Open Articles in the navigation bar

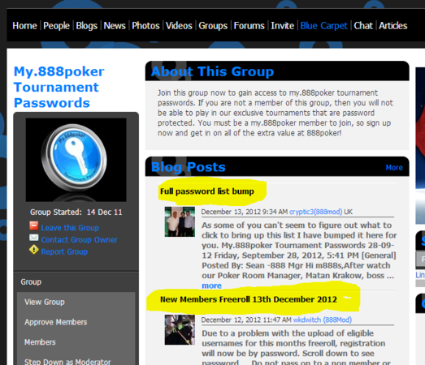point(393,26)
